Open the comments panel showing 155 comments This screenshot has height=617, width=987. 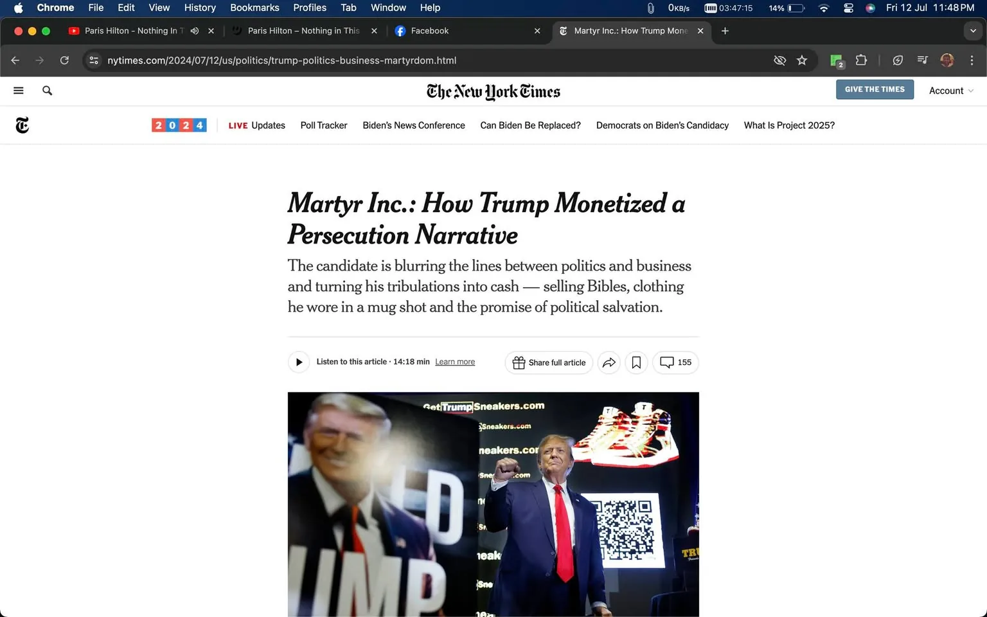coord(675,362)
